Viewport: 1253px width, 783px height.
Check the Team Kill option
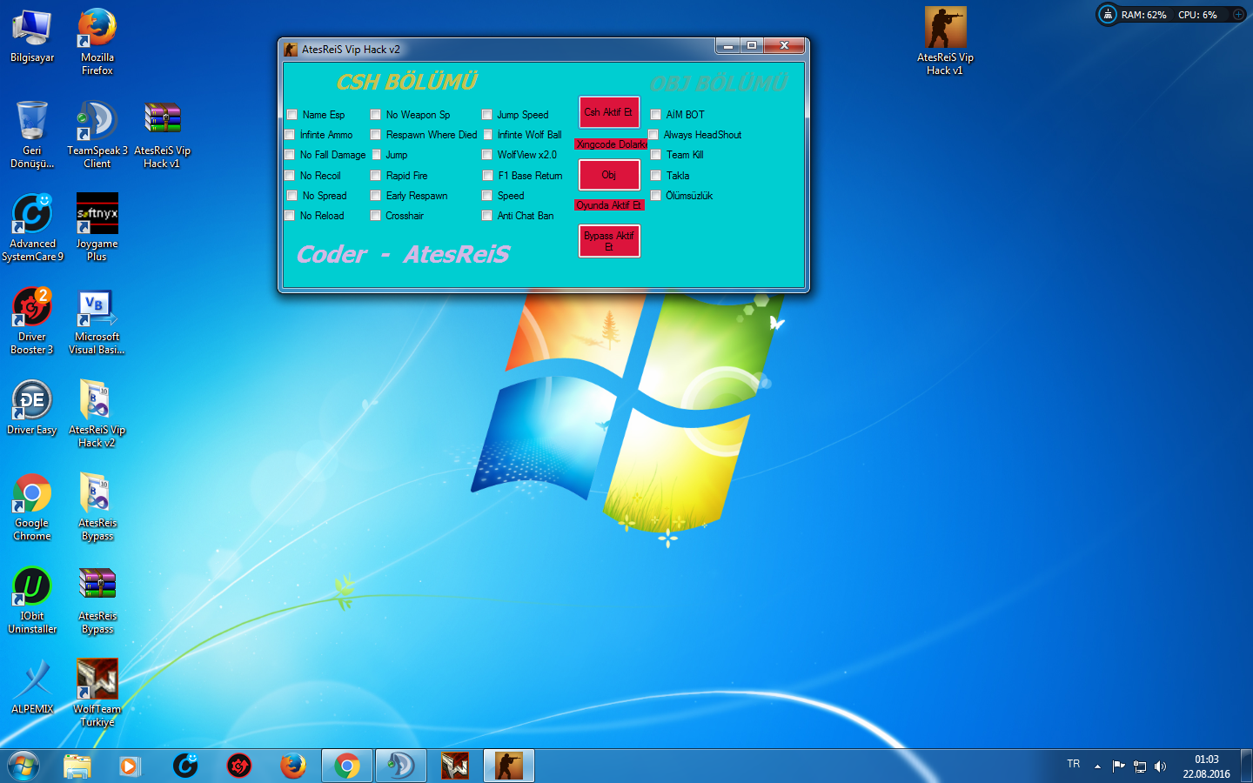pos(655,154)
